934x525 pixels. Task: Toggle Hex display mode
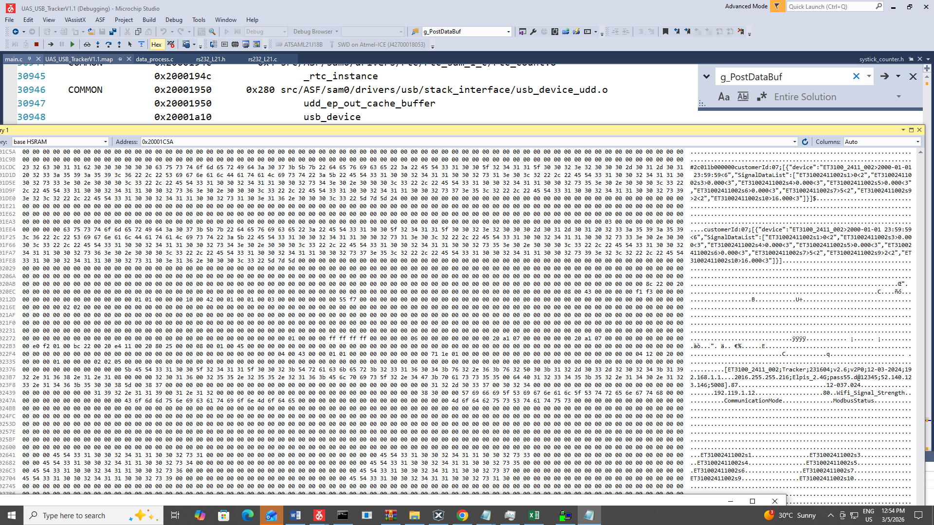[x=156, y=44]
